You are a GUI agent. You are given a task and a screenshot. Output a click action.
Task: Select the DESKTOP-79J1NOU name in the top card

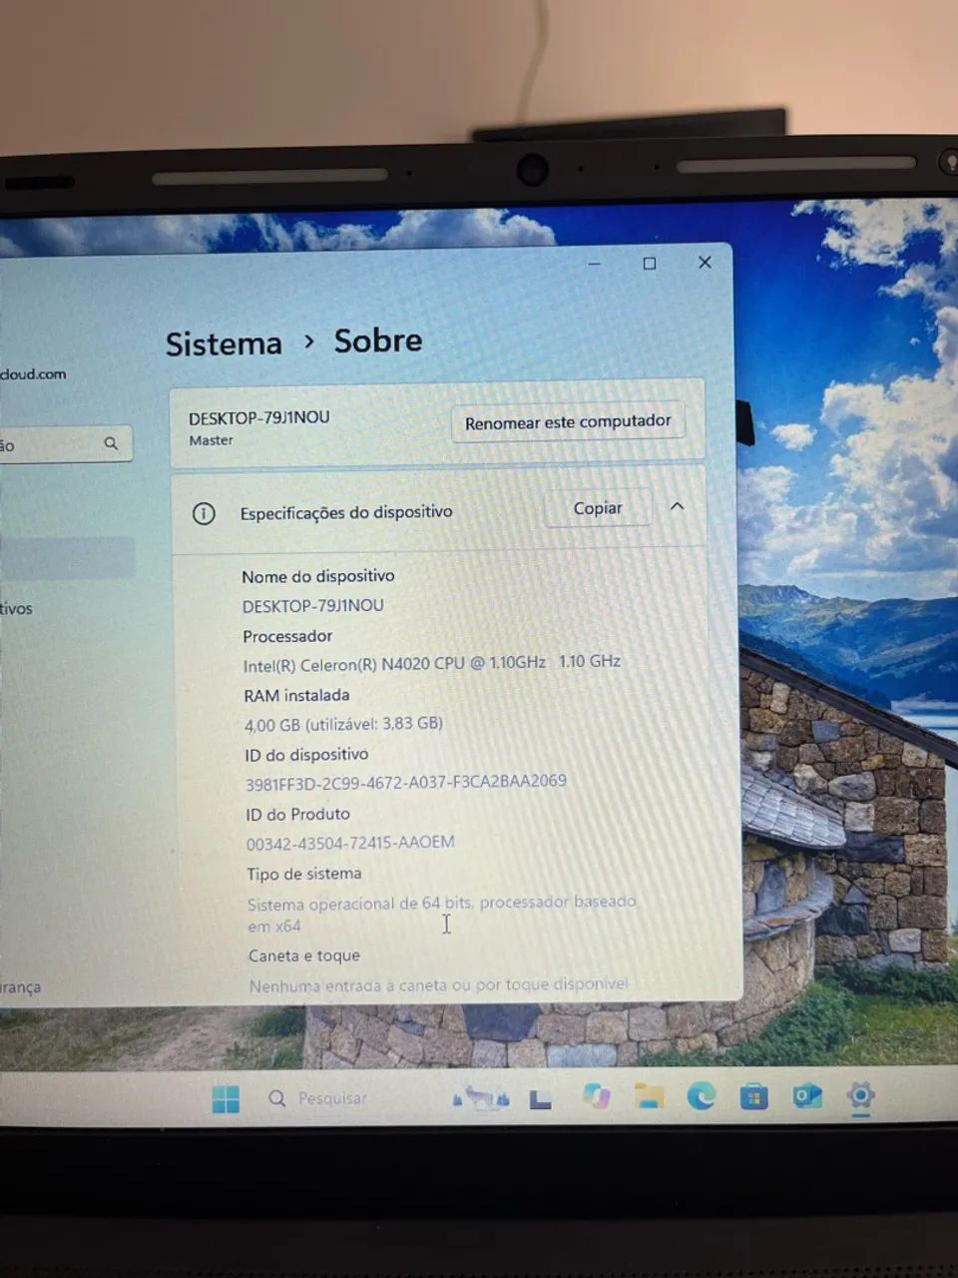click(x=259, y=417)
